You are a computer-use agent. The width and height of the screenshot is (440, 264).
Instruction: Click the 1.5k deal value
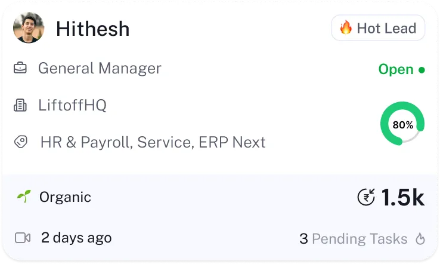click(402, 198)
